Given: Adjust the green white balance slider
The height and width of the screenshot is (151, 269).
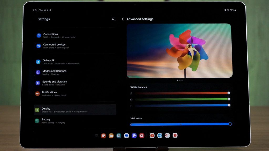Looking at the screenshot, I should click(x=182, y=99).
